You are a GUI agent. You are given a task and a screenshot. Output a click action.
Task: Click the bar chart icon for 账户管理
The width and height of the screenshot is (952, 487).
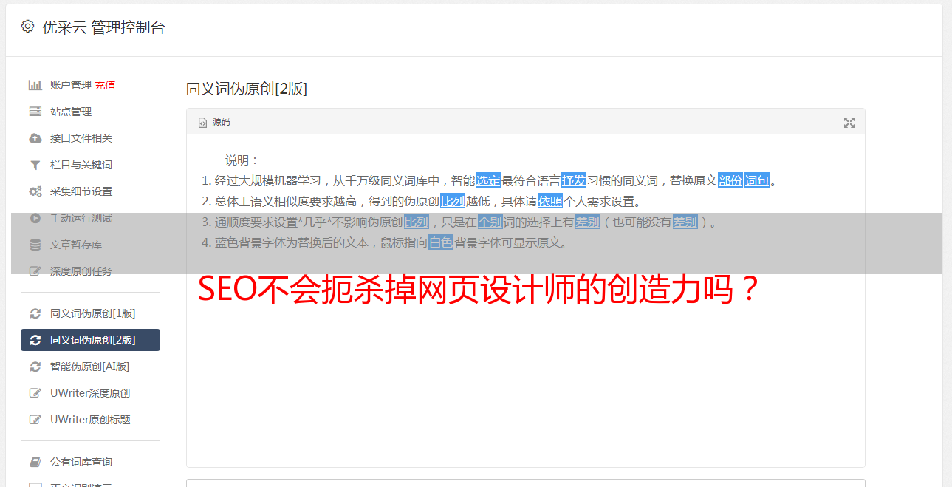[x=35, y=85]
